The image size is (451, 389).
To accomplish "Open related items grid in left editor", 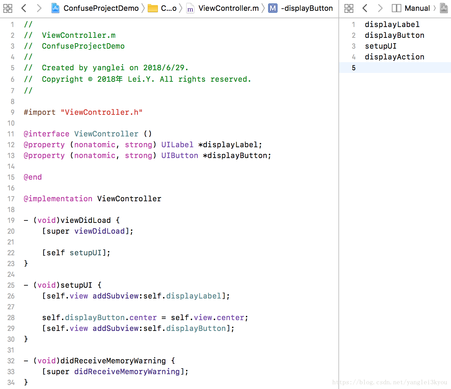I will click(8, 8).
